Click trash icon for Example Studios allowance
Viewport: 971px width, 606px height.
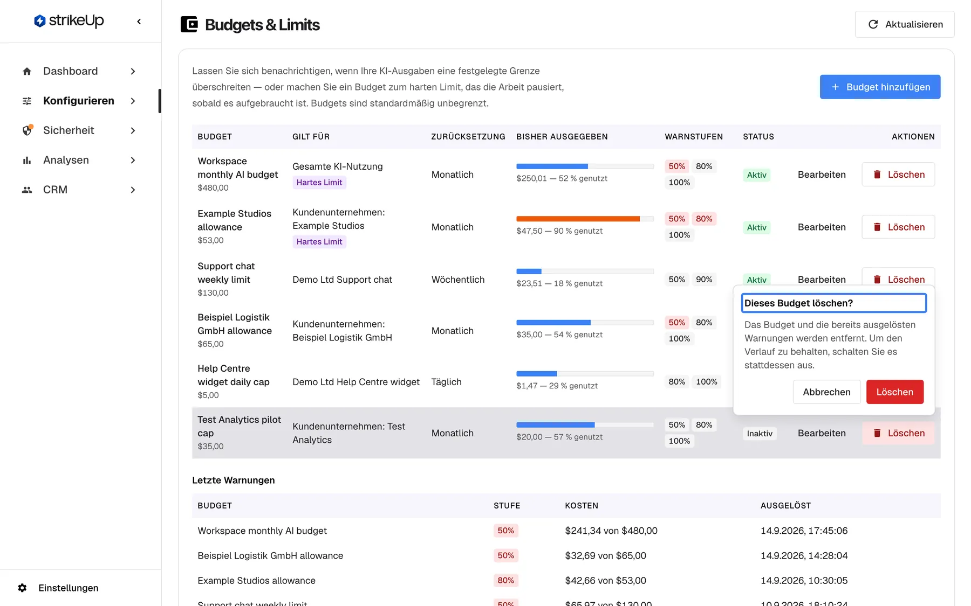tap(877, 227)
